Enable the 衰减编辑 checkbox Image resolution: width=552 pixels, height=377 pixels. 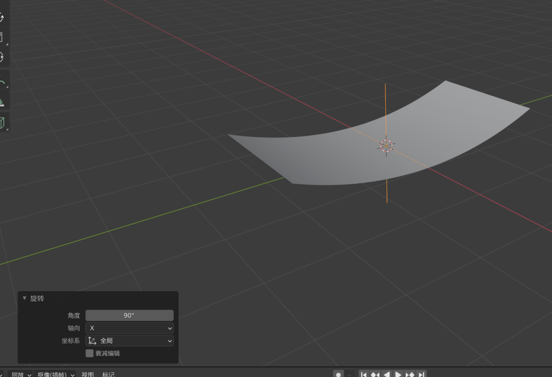[x=89, y=354]
